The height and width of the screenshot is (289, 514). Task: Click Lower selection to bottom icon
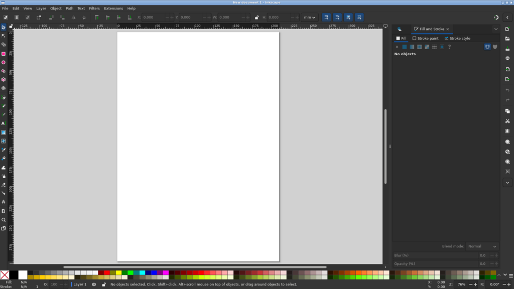tap(130, 18)
